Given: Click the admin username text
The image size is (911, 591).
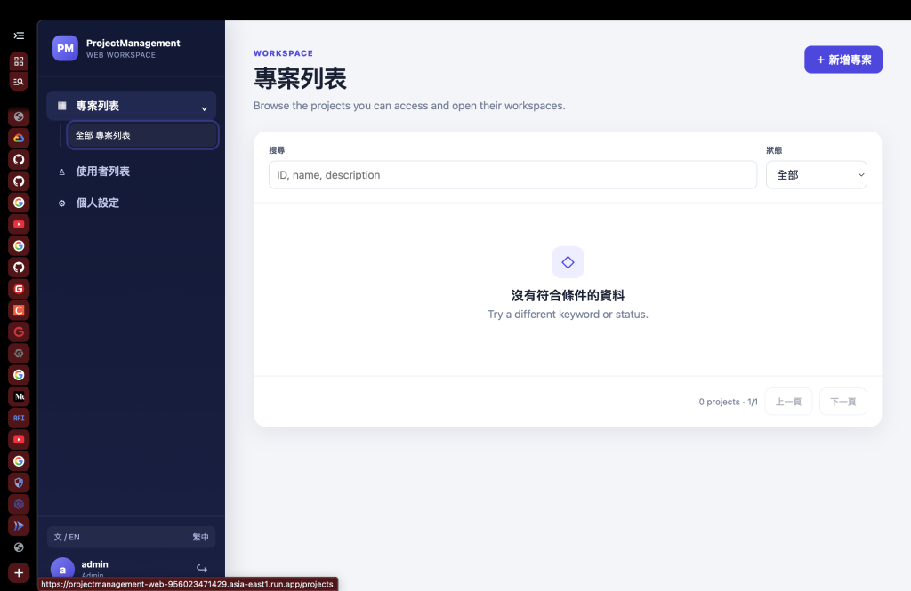Looking at the screenshot, I should coord(94,564).
